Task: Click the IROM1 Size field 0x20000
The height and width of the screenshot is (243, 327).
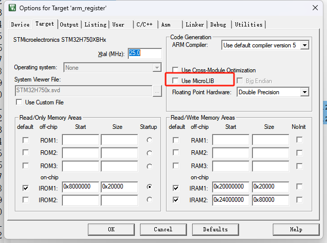Action: 119,186
